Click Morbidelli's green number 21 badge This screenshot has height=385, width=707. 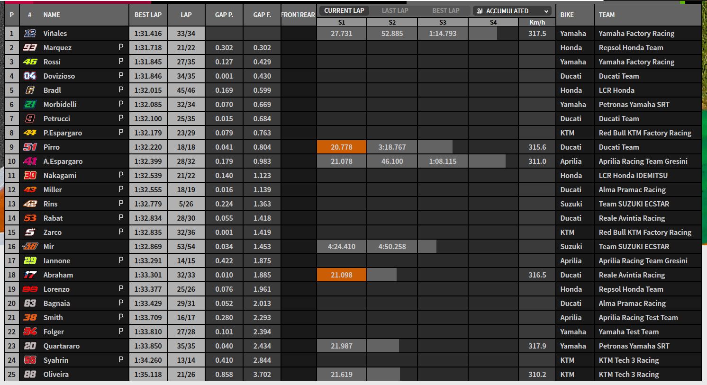point(30,104)
